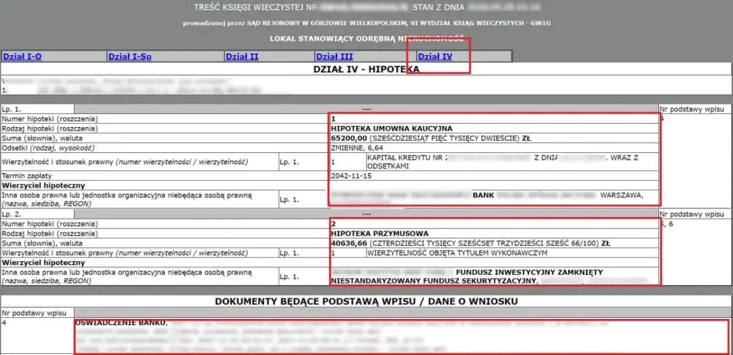
Task: Open the Dział I-Sp tab
Action: coord(130,55)
